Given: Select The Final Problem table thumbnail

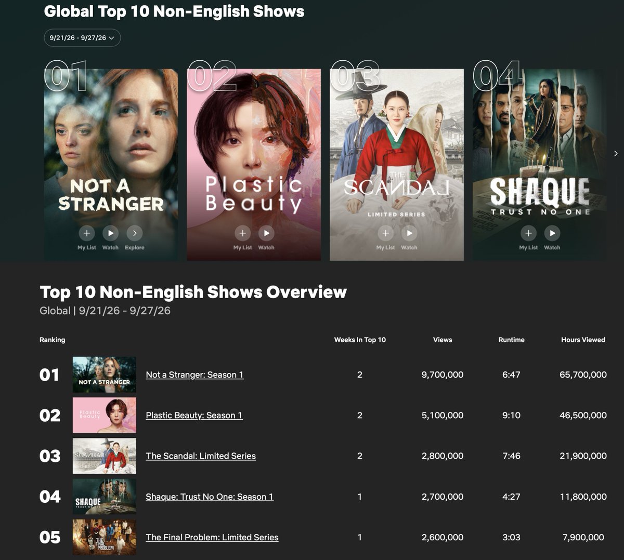Looking at the screenshot, I should (x=105, y=537).
